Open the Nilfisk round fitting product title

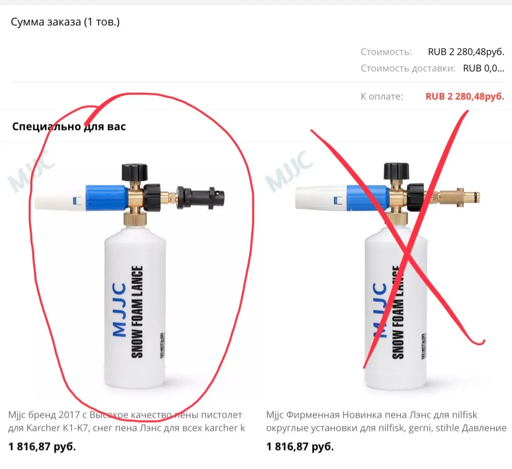(x=386, y=421)
